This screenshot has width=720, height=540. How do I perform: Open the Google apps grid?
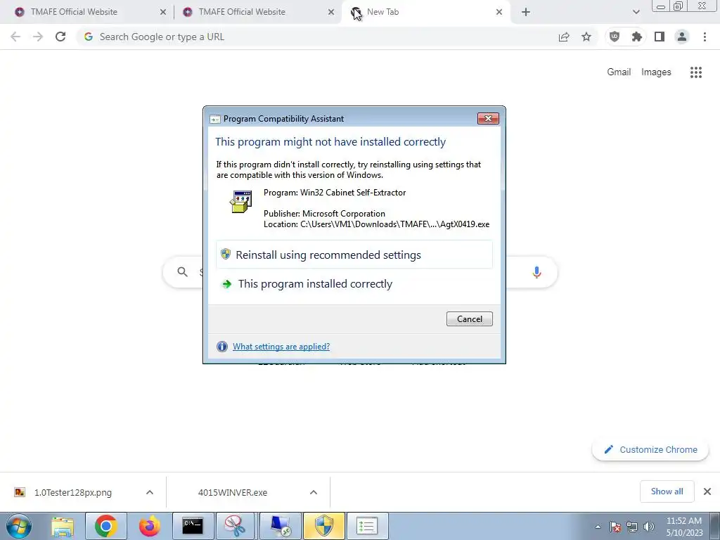(x=696, y=72)
